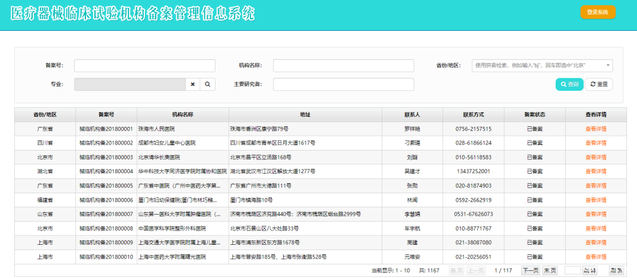Viewport: 637px width, 278px height.
Task: Open the 省份/地区 dropdown
Action: pyautogui.click(x=542, y=66)
